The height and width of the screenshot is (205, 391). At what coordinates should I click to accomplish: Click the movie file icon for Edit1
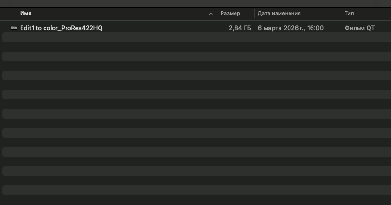click(x=14, y=28)
